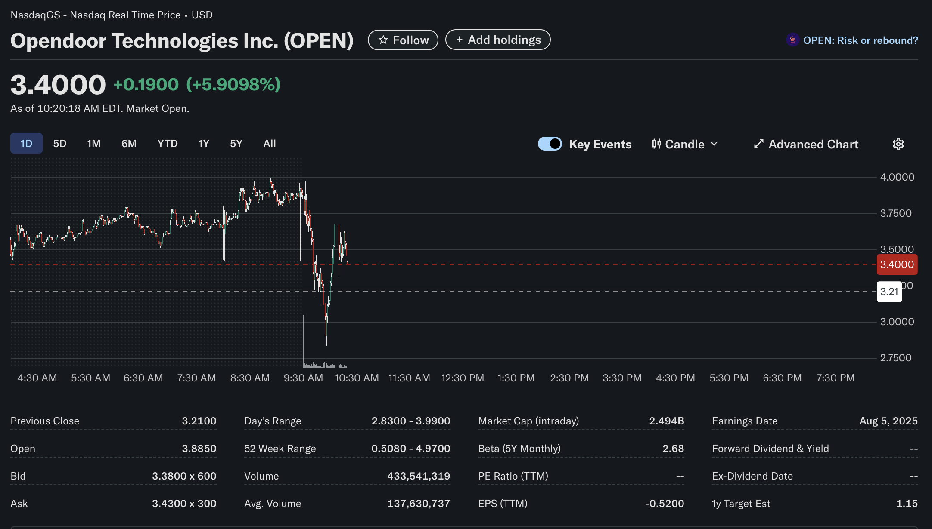Follow Opendoor Technologies stock
Screen dimensions: 932x529
click(x=403, y=40)
